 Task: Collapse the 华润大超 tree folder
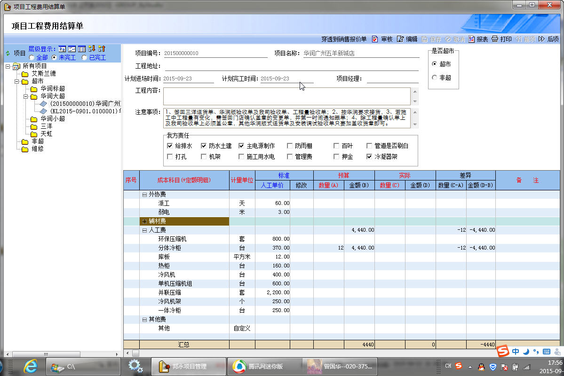[x=26, y=96]
